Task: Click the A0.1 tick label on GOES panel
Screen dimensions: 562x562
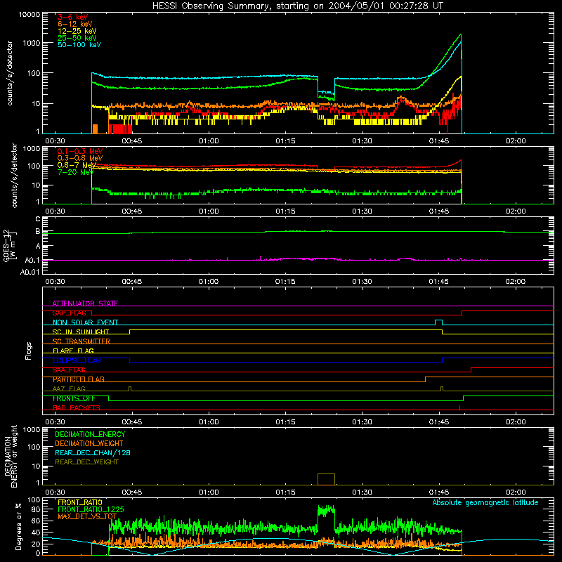Action: (x=32, y=260)
